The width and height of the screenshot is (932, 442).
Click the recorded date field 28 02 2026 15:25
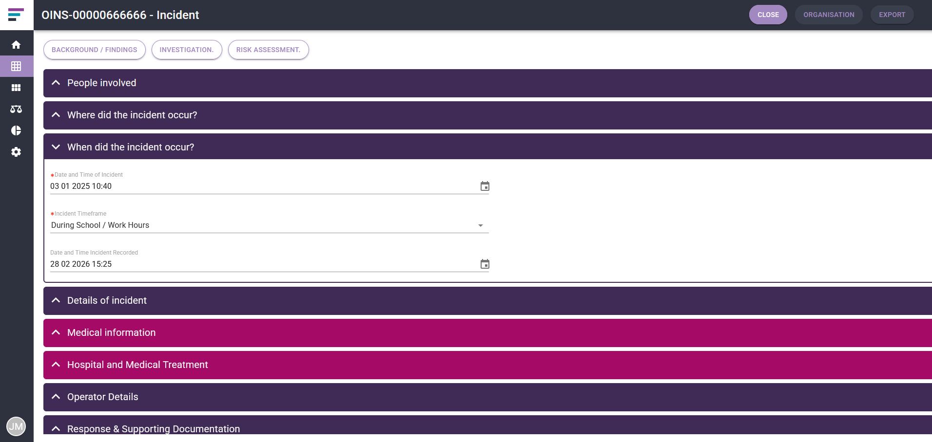(263, 264)
